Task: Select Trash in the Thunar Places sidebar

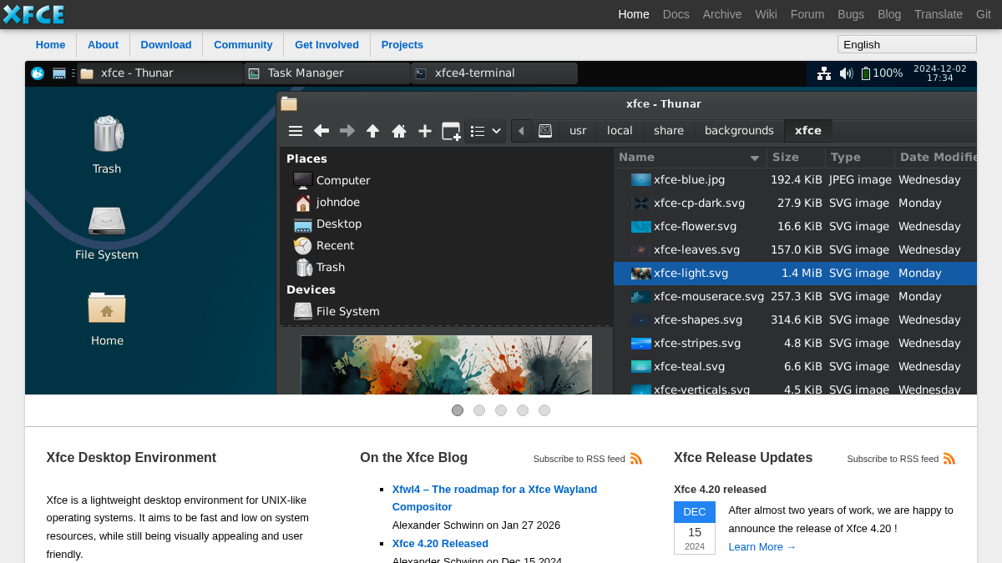Action: click(320, 267)
